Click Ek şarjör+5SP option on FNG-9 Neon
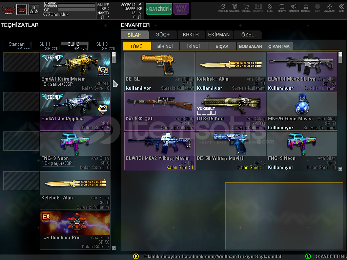347x260 pixels. point(58,164)
